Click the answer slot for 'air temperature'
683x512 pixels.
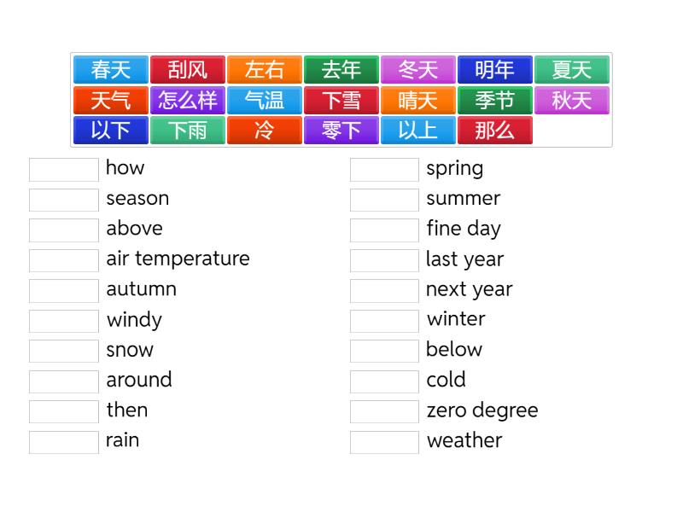64,260
